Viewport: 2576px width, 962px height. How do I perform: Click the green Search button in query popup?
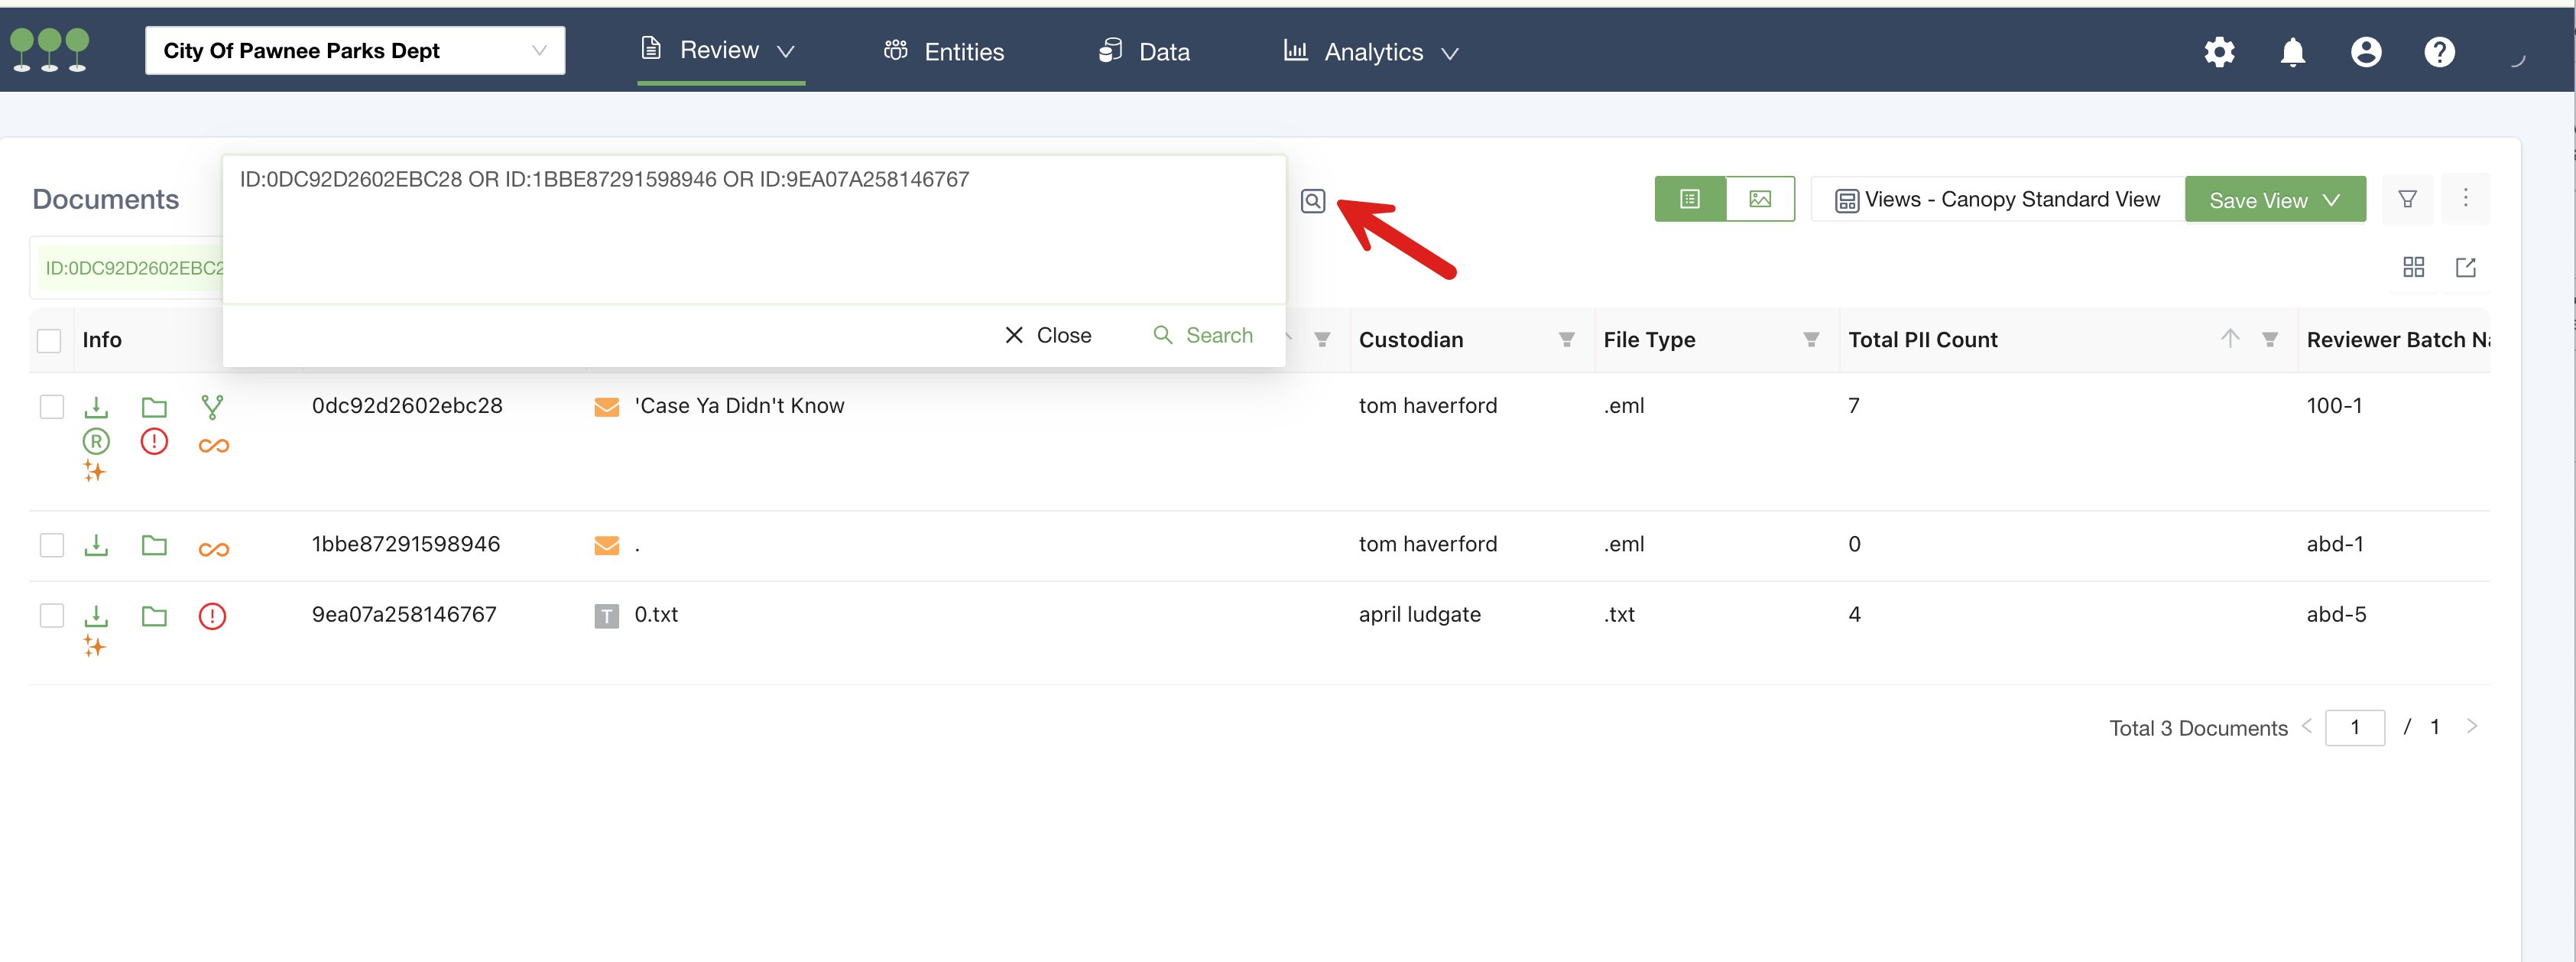[x=1203, y=335]
